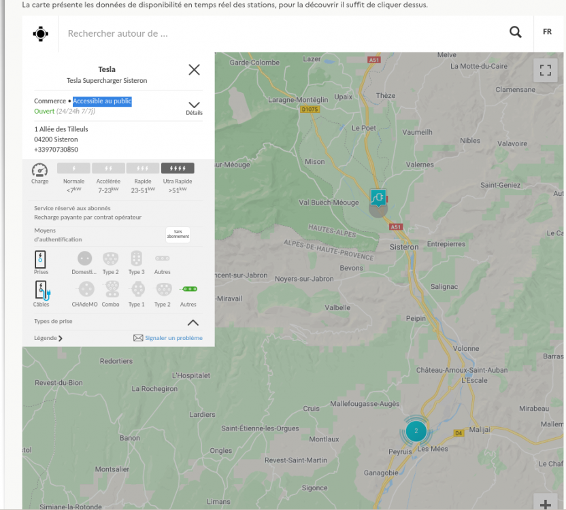Click the Domestique socket icon
Screen dimensions: 566x510
84,258
